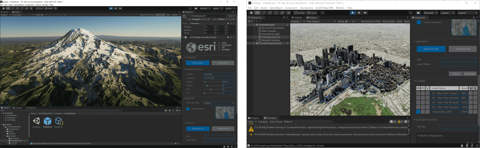Select the Hand tool in forMaps window
480x148 pixels.
(251, 13)
